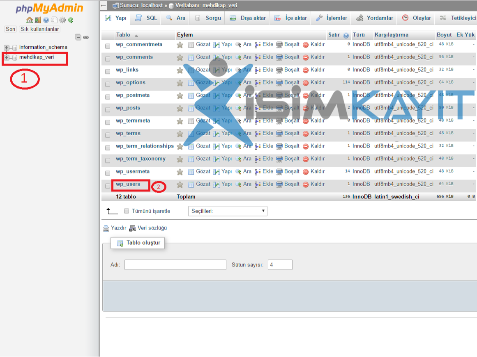The height and width of the screenshot is (357, 477).
Task: Click the up arrow icon beside Tümünü işaretle
Action: (112, 211)
